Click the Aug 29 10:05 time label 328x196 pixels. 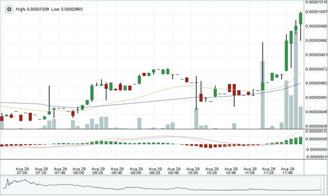(x=193, y=171)
